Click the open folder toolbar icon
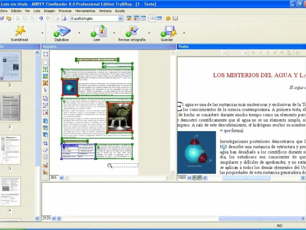 [x=9, y=18]
